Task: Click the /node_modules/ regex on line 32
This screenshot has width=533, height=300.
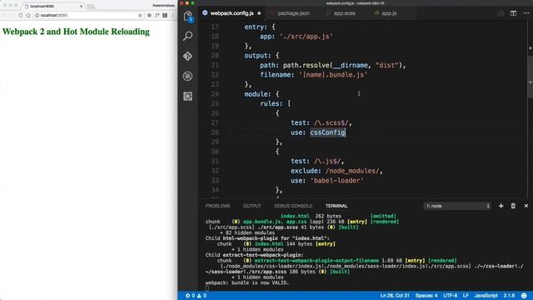Action: 352,171
